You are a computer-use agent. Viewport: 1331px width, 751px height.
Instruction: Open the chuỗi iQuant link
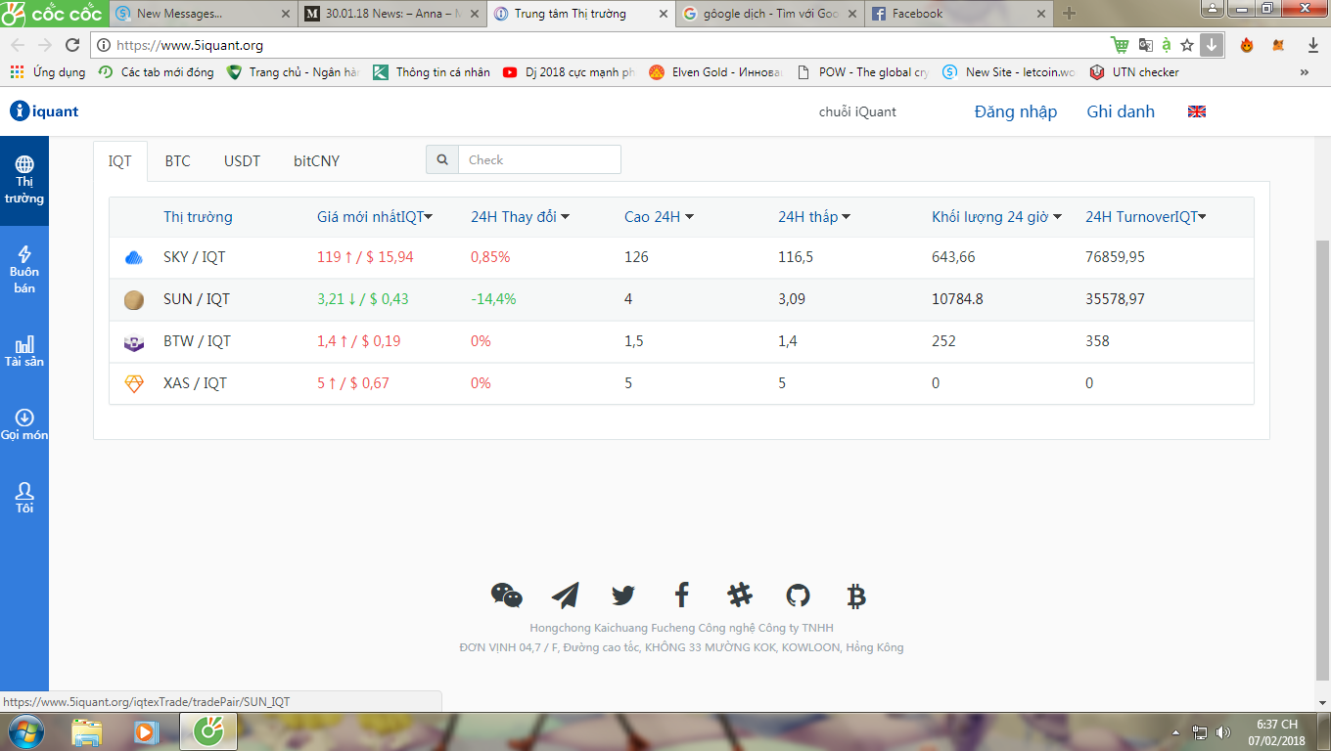click(x=857, y=112)
